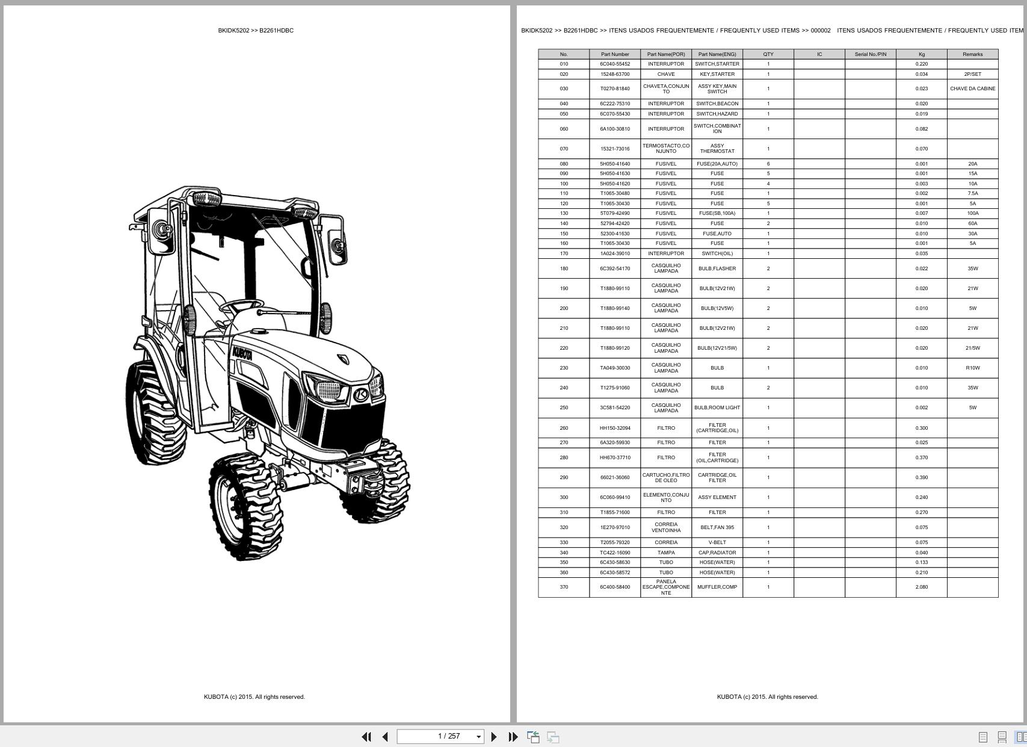Select part number 6C430-58572

point(615,572)
